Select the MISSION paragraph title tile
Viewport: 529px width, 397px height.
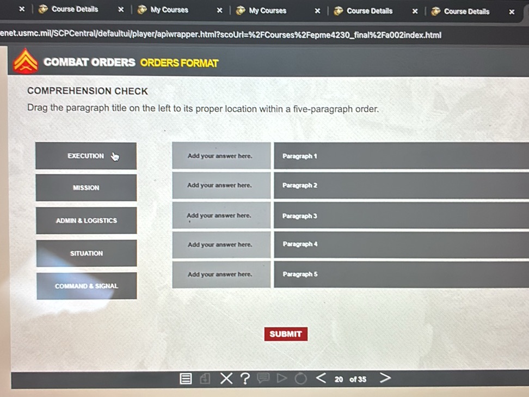[x=86, y=188]
